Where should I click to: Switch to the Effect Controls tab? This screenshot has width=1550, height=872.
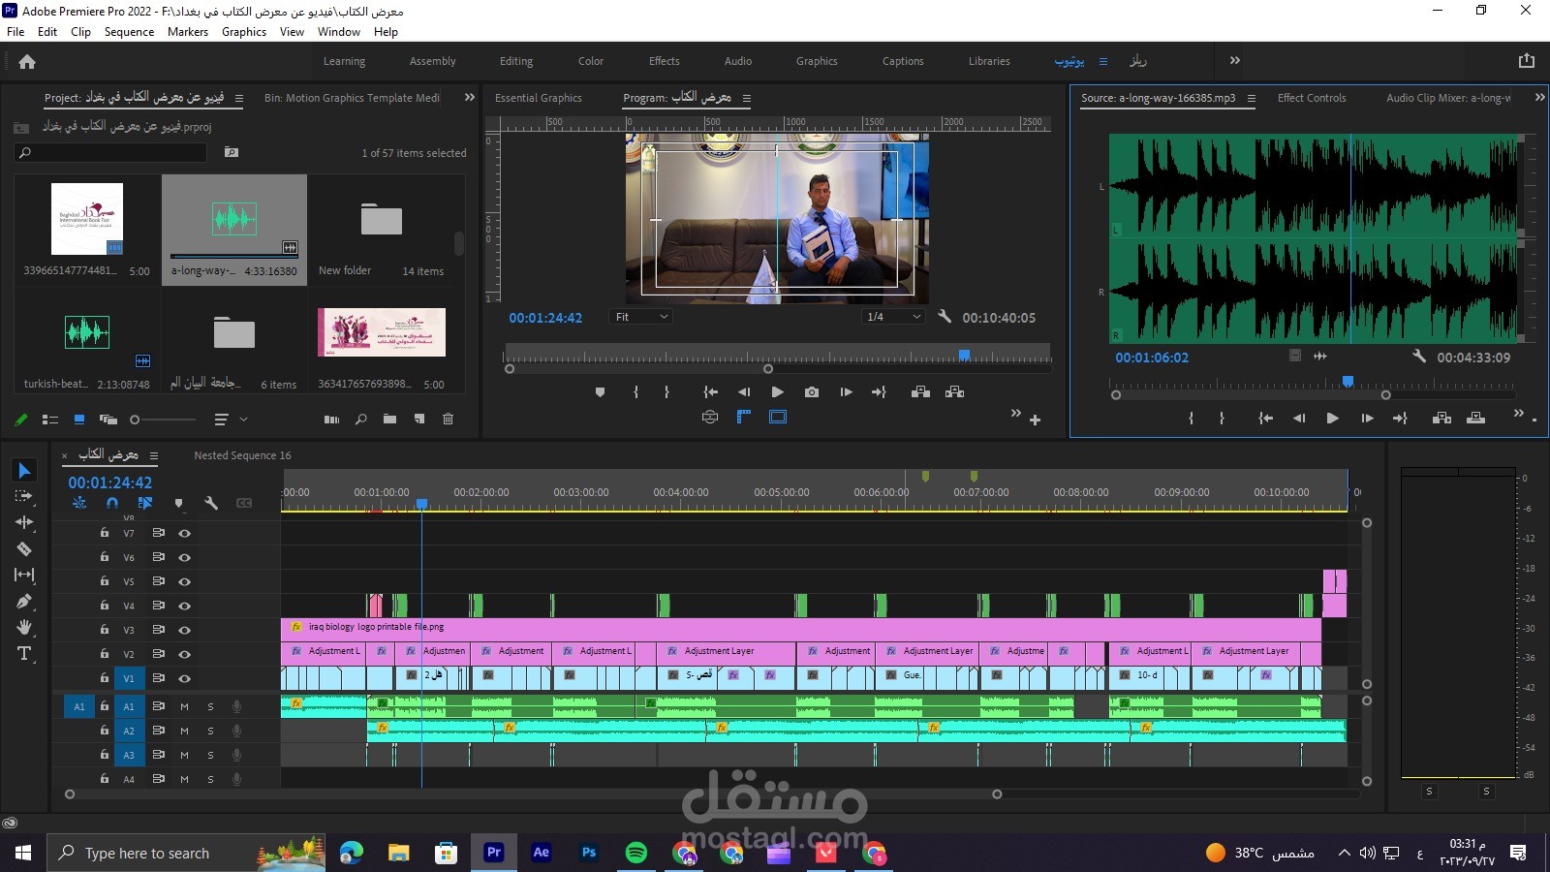[1312, 98]
